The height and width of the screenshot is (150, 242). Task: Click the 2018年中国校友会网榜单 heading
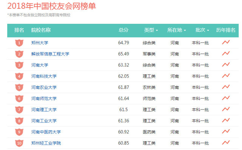tap(52, 6)
